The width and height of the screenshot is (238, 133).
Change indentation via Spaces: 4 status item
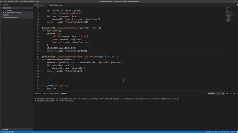click(x=217, y=132)
